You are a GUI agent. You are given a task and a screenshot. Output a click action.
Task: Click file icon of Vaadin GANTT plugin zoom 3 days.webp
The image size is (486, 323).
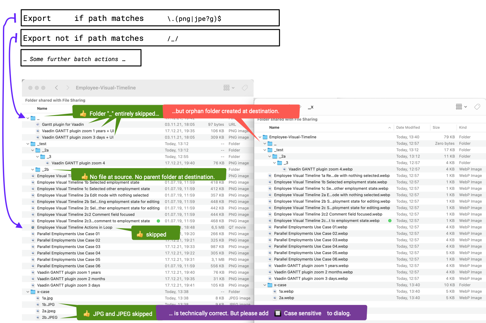point(270,278)
